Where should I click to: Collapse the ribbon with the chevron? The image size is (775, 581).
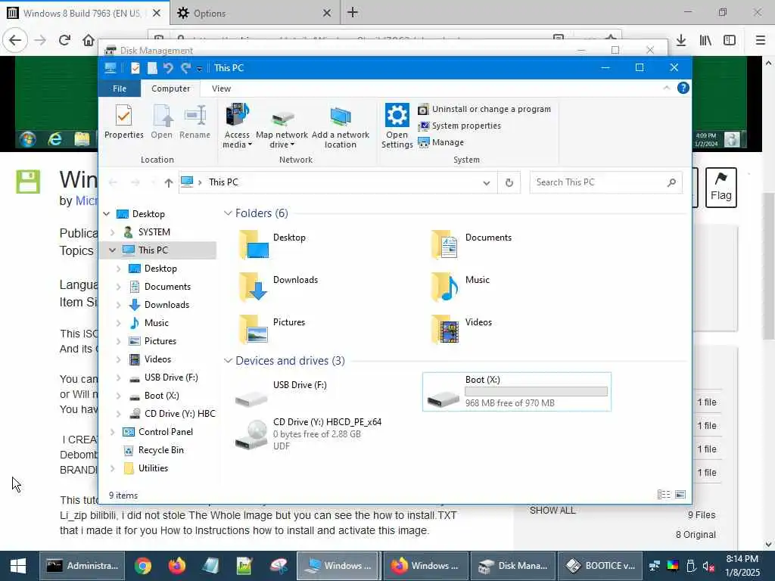[x=666, y=88]
